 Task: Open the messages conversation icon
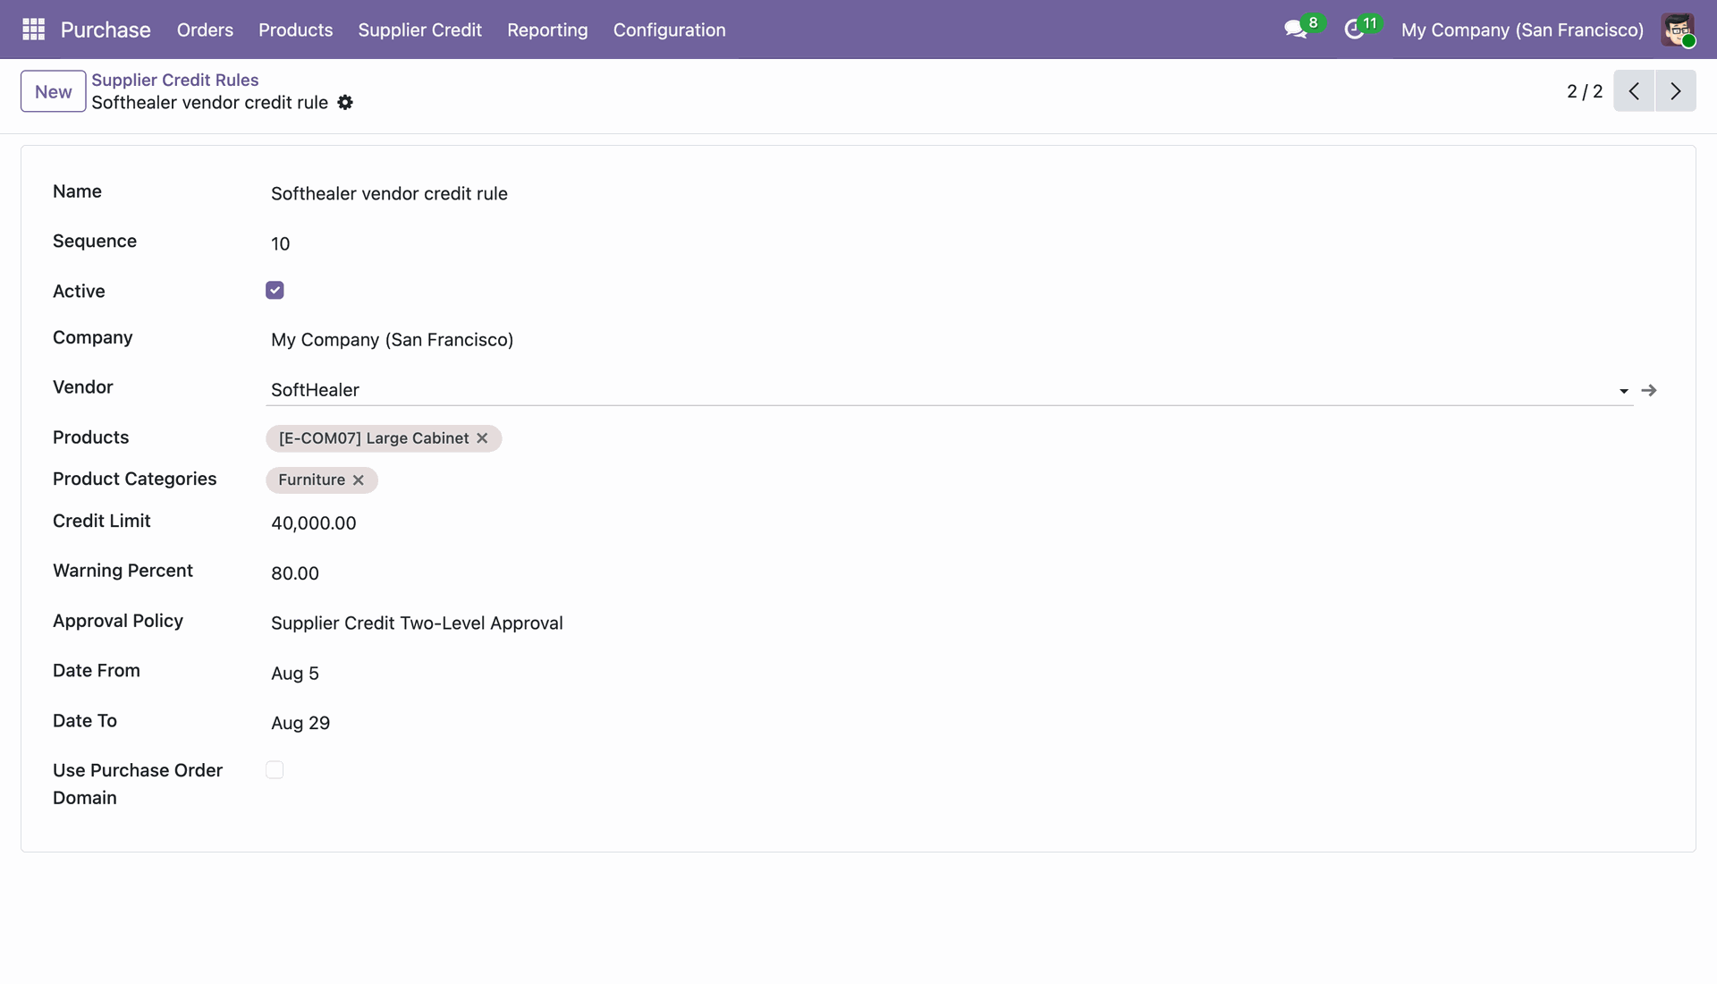point(1295,30)
